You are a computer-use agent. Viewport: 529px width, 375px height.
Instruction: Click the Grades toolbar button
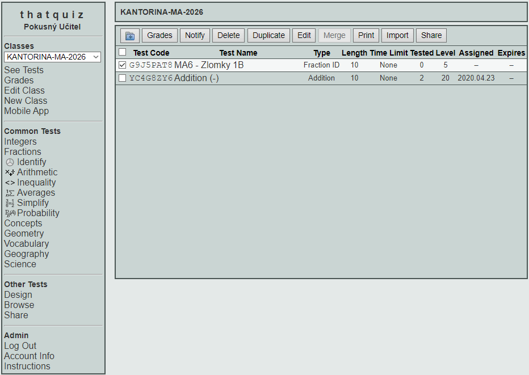(159, 35)
